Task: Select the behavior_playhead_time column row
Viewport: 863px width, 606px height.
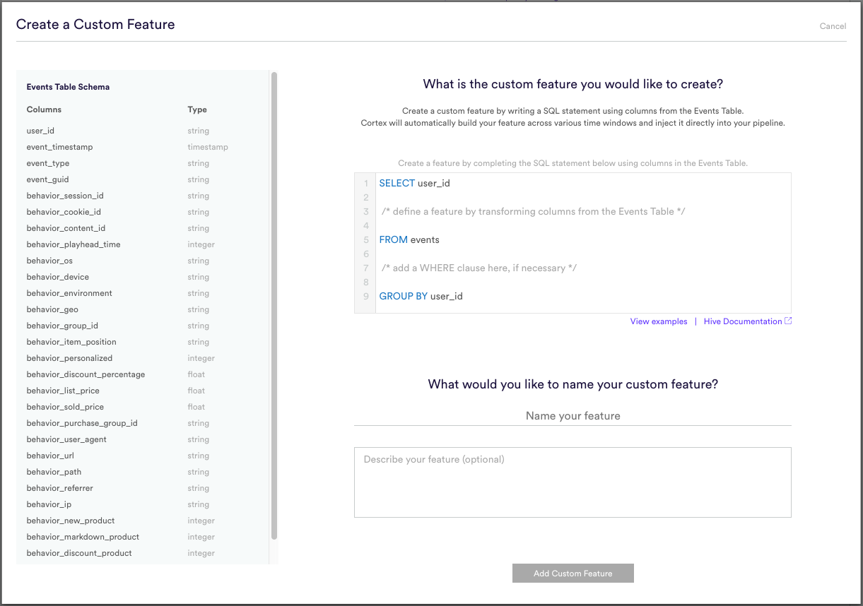Action: [143, 244]
